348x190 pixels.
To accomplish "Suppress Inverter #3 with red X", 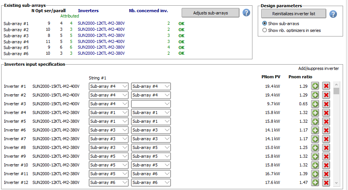I will pyautogui.click(x=326, y=104).
